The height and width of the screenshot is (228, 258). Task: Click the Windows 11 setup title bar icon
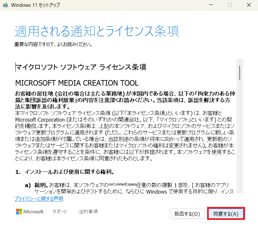point(6,5)
